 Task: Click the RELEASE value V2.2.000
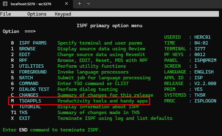point(205,84)
